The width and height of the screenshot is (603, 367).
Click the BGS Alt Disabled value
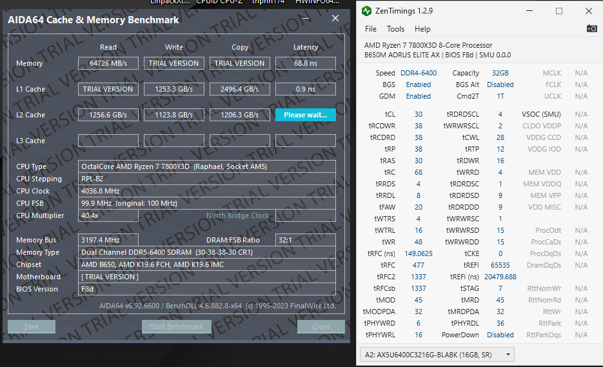tap(500, 84)
